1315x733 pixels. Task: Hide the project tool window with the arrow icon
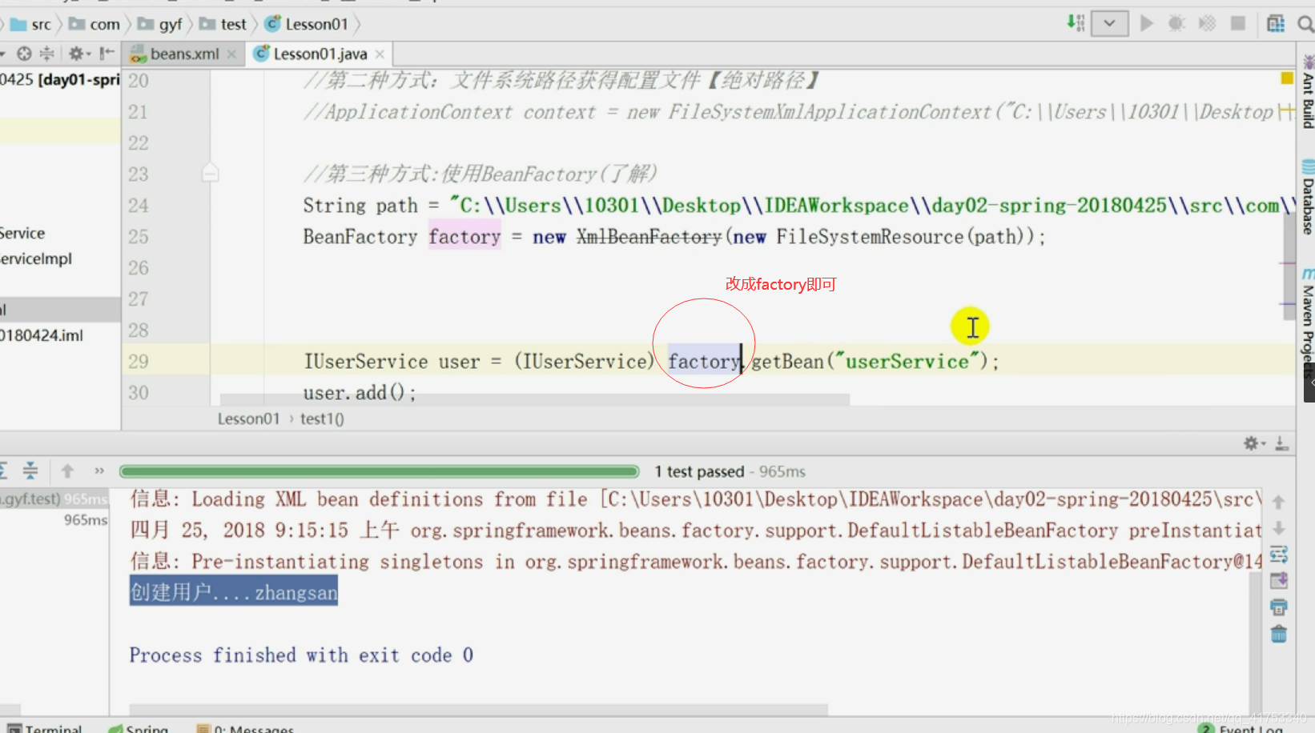pyautogui.click(x=107, y=54)
